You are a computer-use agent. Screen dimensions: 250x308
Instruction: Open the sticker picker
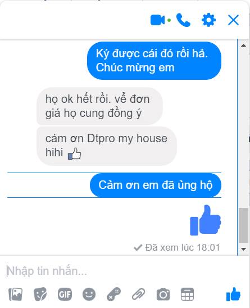pos(40,294)
